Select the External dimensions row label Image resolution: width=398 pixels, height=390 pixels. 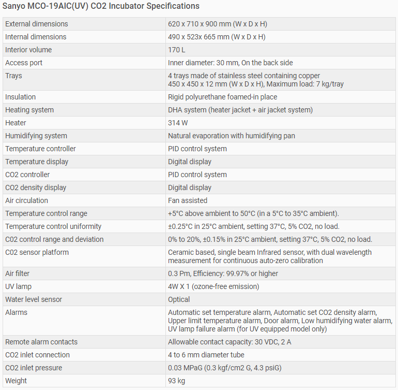point(37,24)
